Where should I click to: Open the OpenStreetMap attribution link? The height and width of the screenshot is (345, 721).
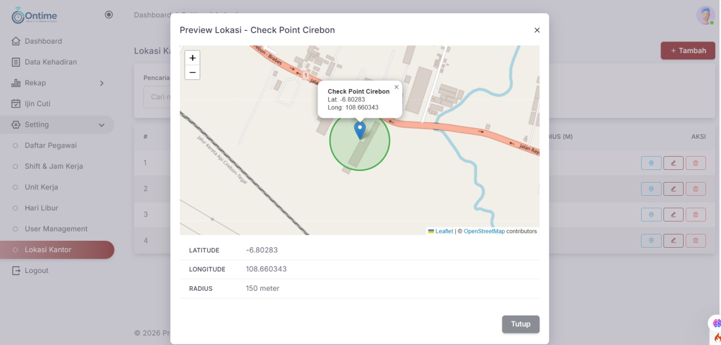[484, 231]
